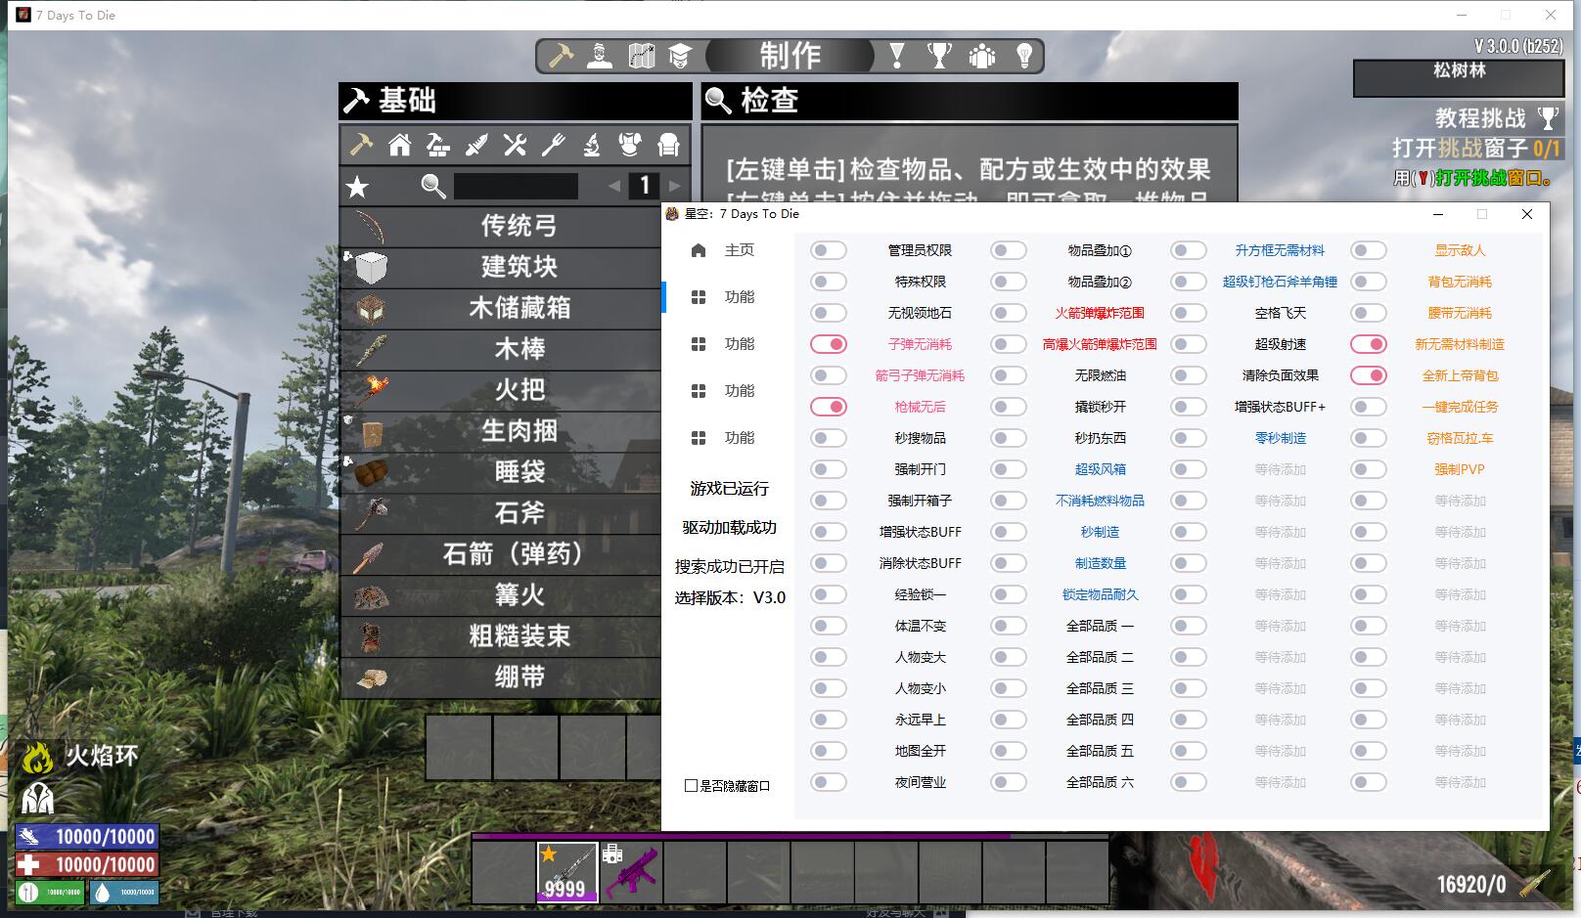Open the crafting hammer tab in top bar

pos(561,56)
